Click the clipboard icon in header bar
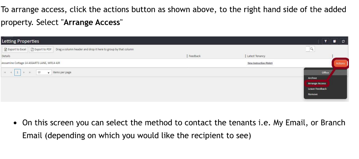The width and height of the screenshot is (359, 159). (x=335, y=41)
